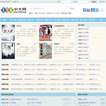Open the 用户注册 registration link
The image size is (106, 106).
tap(102, 1)
